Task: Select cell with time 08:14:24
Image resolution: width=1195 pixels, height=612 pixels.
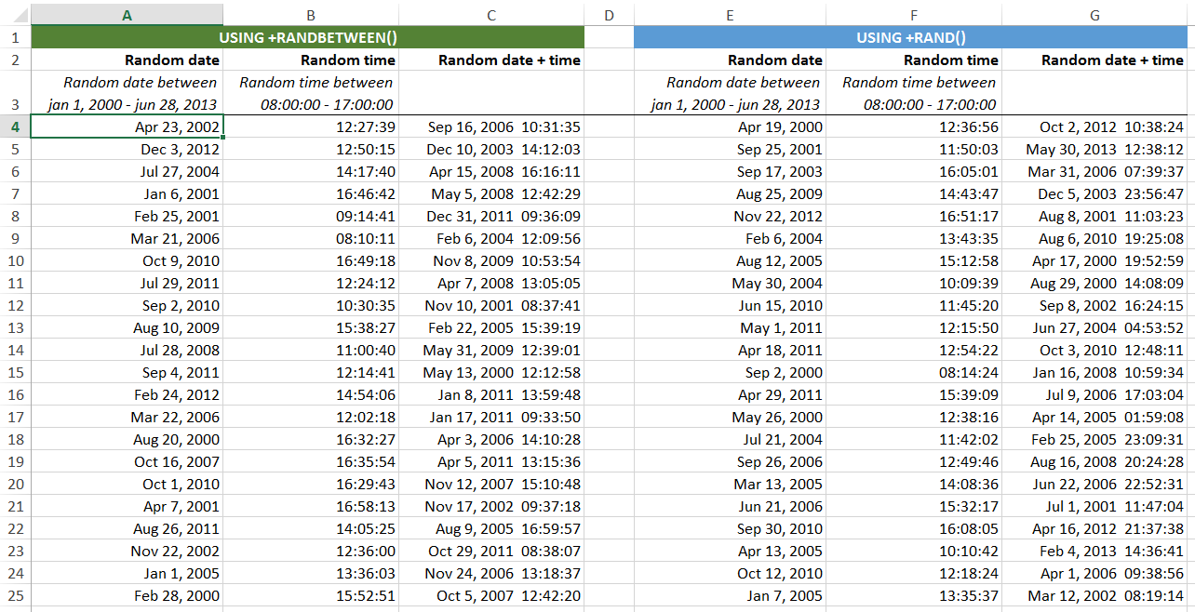Action: (914, 372)
